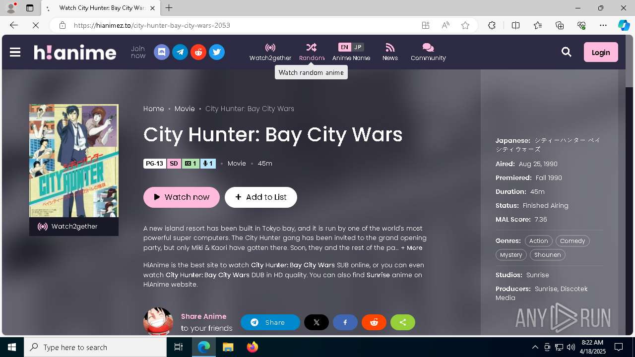635x357 pixels.
Task: Open the Windows Start menu
Action: click(12, 347)
